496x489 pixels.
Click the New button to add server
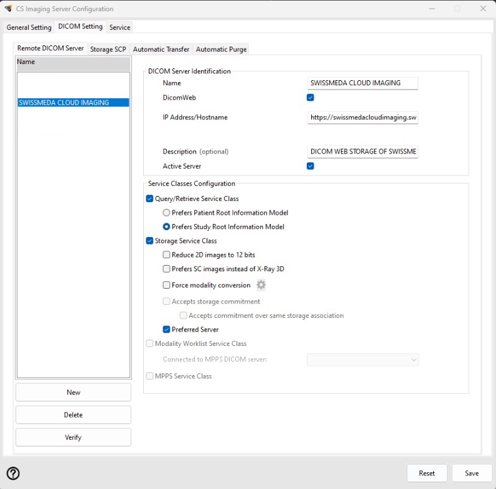point(73,393)
